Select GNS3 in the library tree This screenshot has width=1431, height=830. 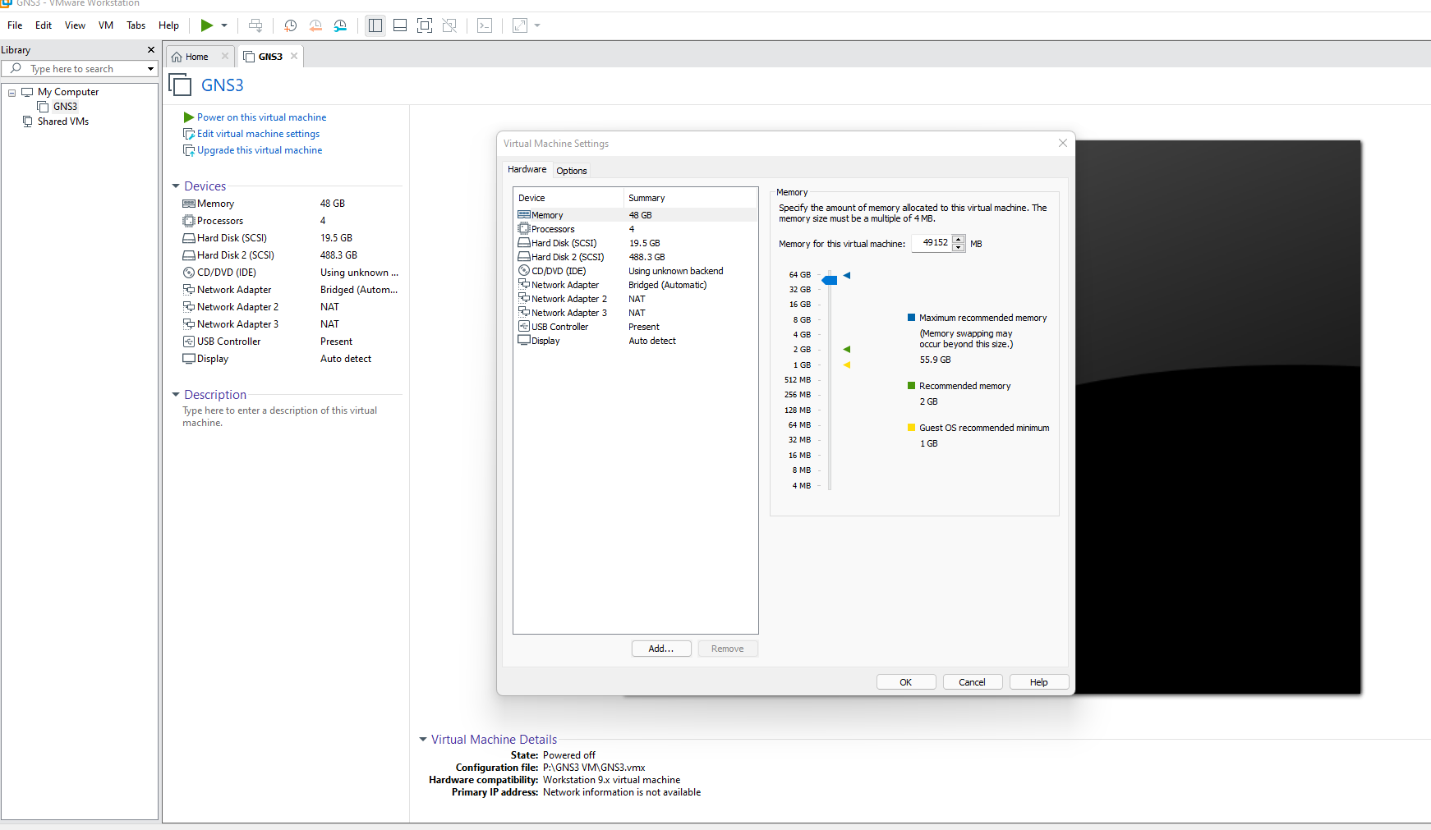tap(65, 107)
